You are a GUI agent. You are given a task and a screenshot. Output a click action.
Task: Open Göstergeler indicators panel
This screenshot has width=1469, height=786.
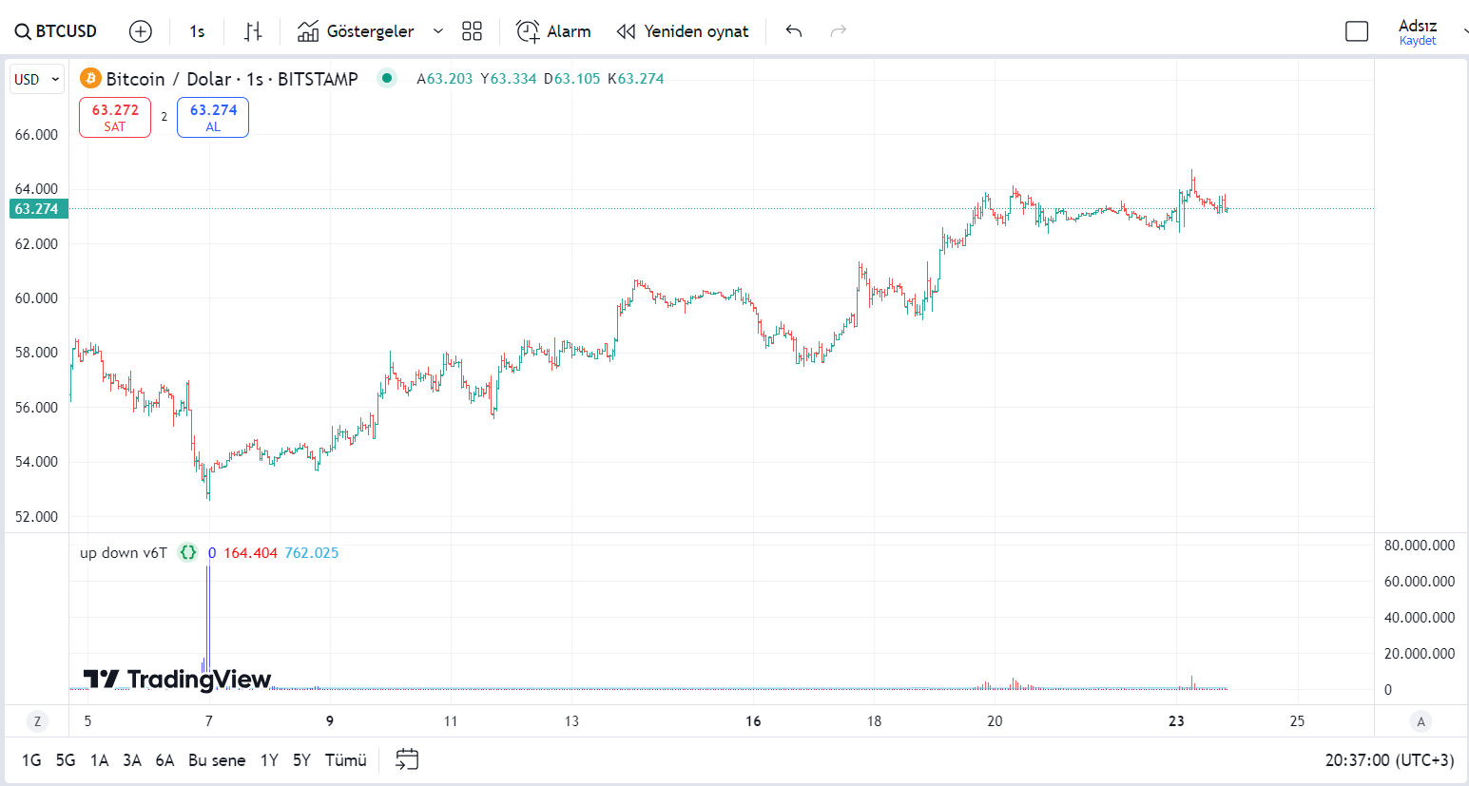(x=356, y=31)
